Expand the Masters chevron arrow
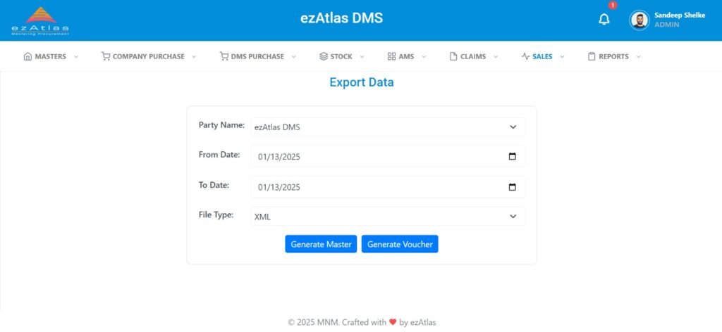 [x=76, y=57]
